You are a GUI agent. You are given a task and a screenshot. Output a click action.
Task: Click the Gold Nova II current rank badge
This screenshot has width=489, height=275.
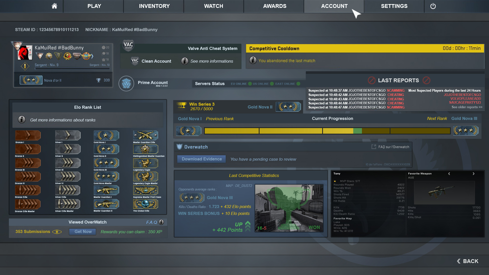tap(288, 107)
